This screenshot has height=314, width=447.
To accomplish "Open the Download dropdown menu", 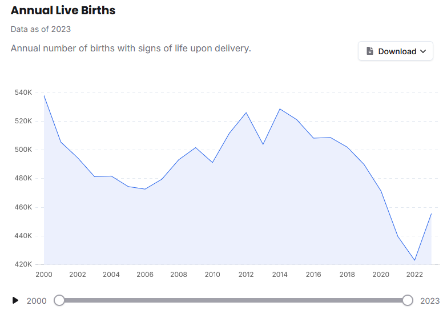I will [x=395, y=51].
